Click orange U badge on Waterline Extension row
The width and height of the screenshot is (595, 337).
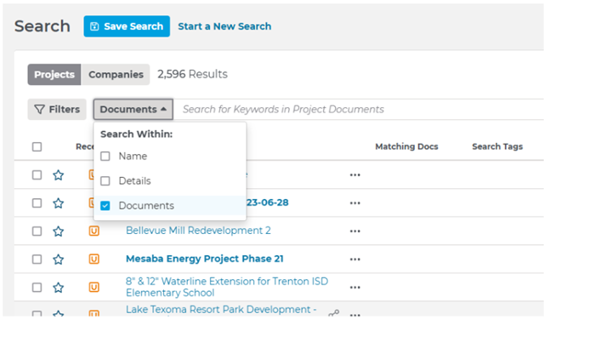coord(94,288)
